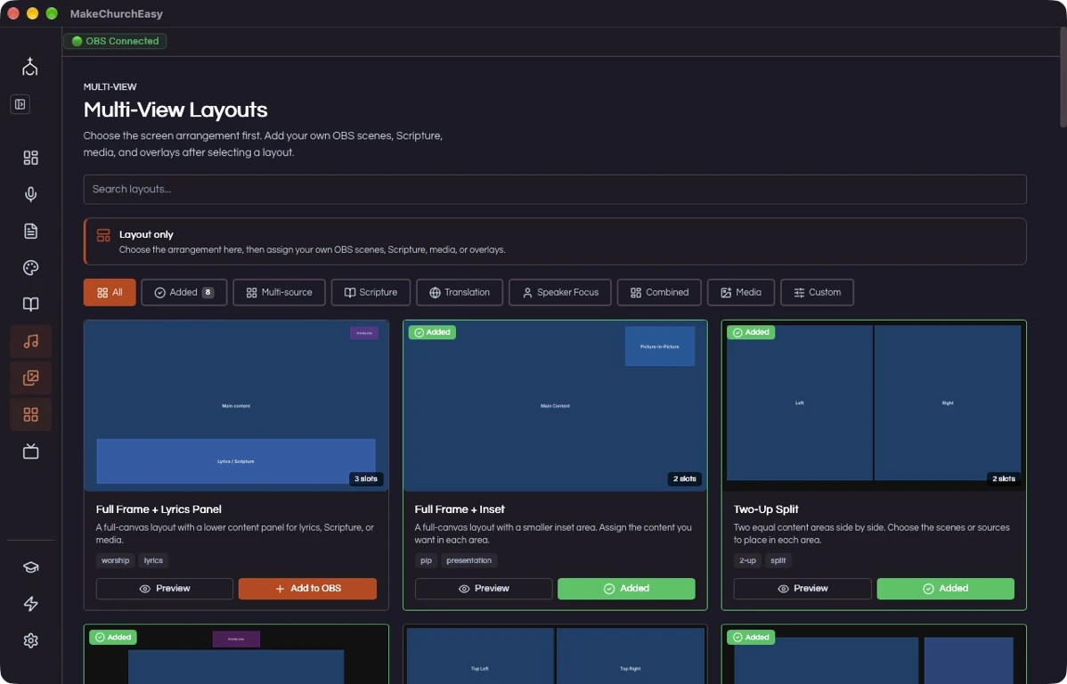The width and height of the screenshot is (1067, 684).
Task: Filter layouts by Multi-source
Action: [x=279, y=293]
